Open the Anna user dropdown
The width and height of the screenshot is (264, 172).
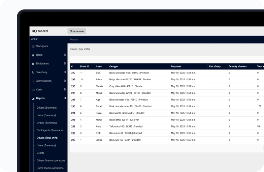click(35, 39)
